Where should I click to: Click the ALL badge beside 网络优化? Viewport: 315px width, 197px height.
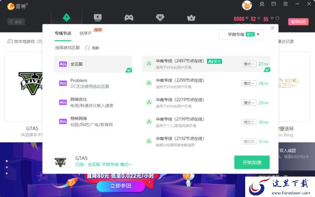click(63, 102)
